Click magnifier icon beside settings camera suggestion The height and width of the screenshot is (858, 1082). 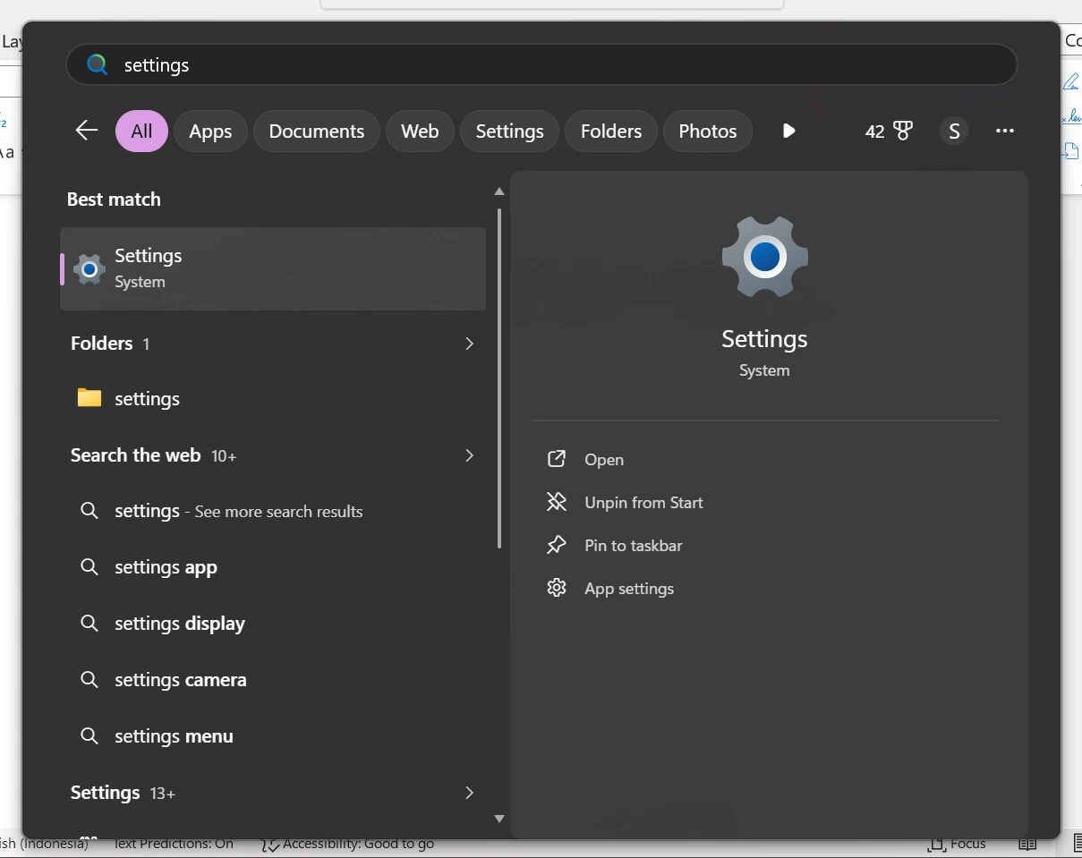point(89,680)
